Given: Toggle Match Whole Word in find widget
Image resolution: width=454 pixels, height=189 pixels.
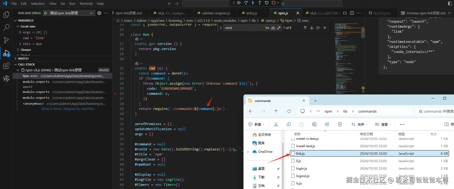Looking at the screenshot, I should pos(273,28).
